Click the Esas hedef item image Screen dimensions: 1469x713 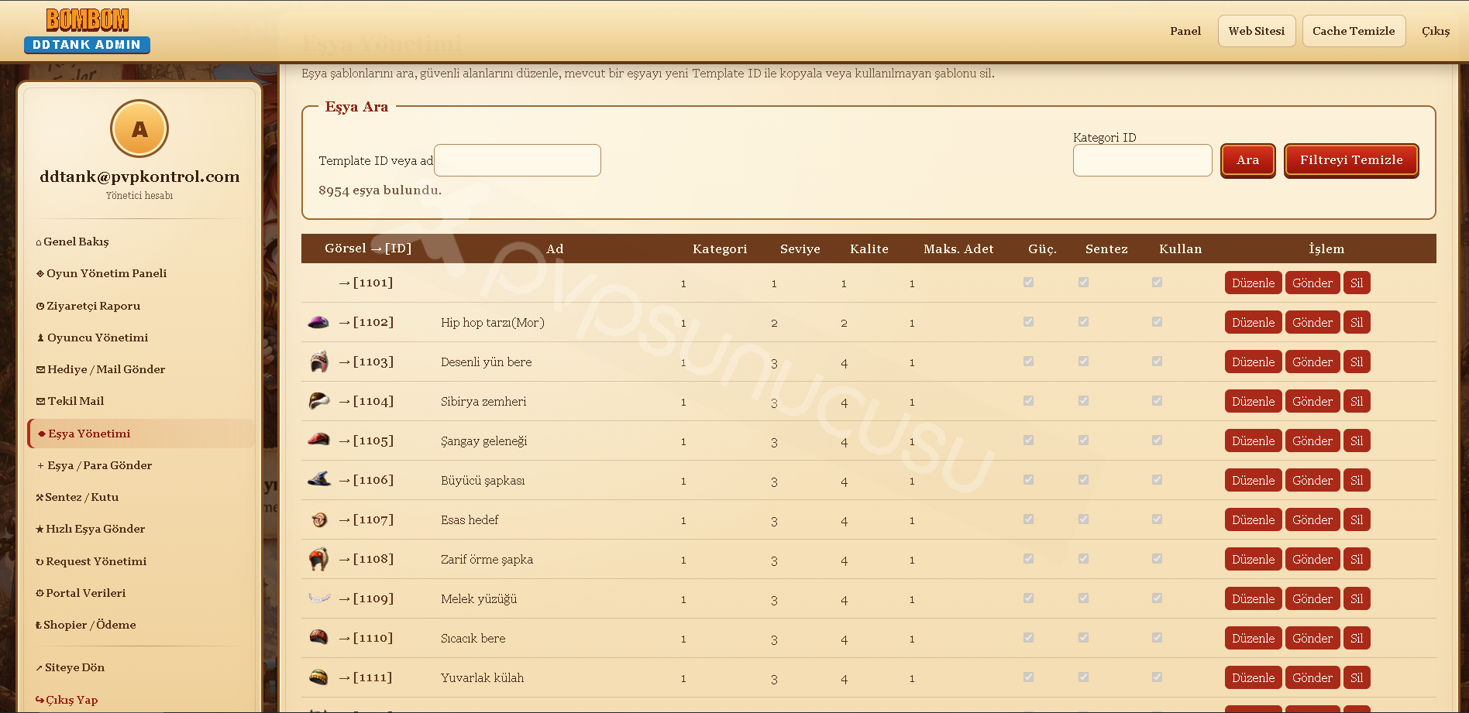coord(318,519)
